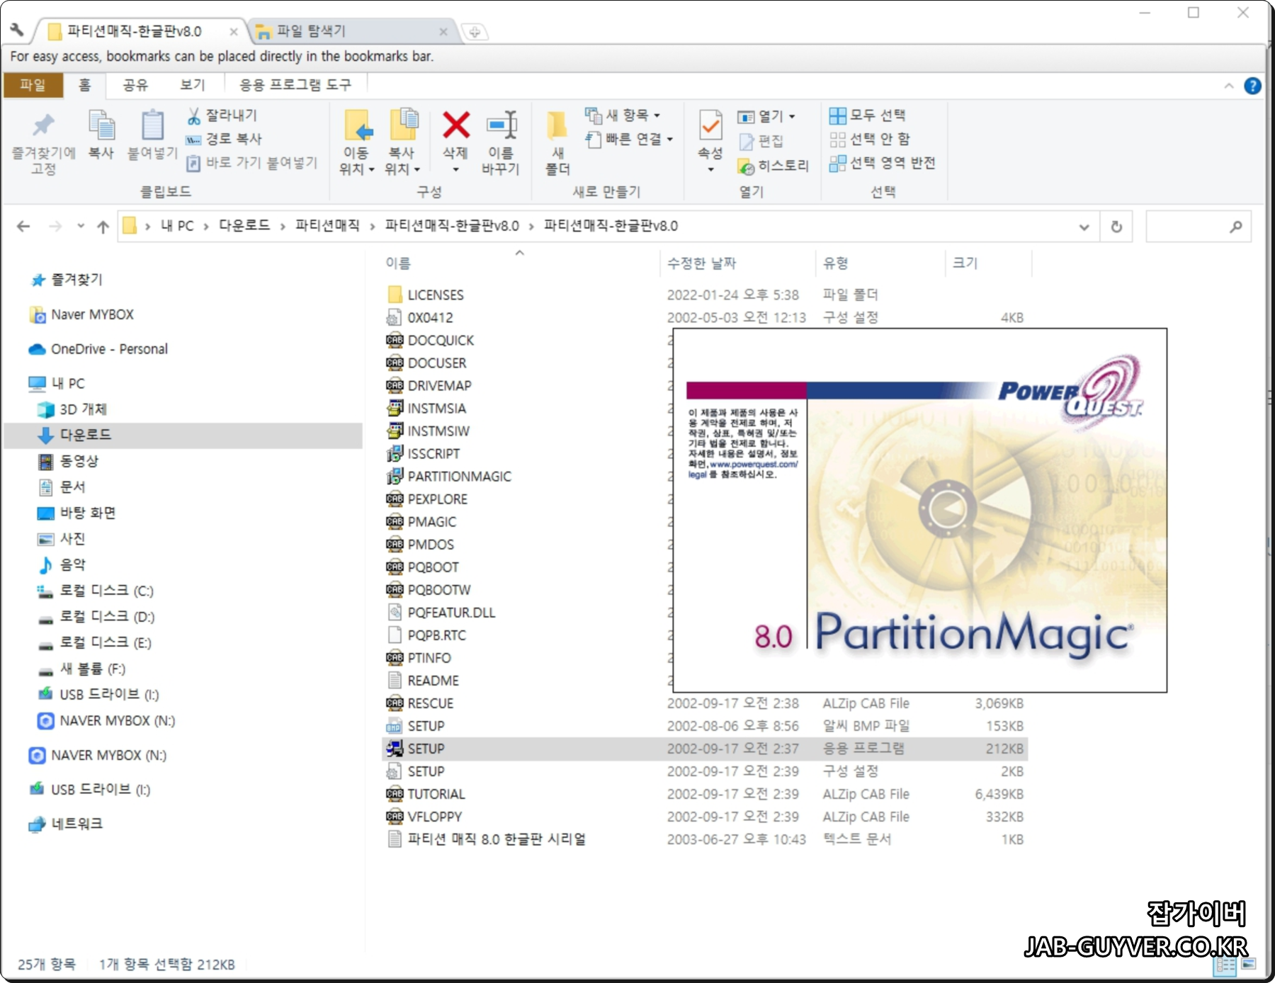The height and width of the screenshot is (983, 1275).
Task: Close the 파티션매직-한글판v8.0 window tab
Action: point(234,32)
